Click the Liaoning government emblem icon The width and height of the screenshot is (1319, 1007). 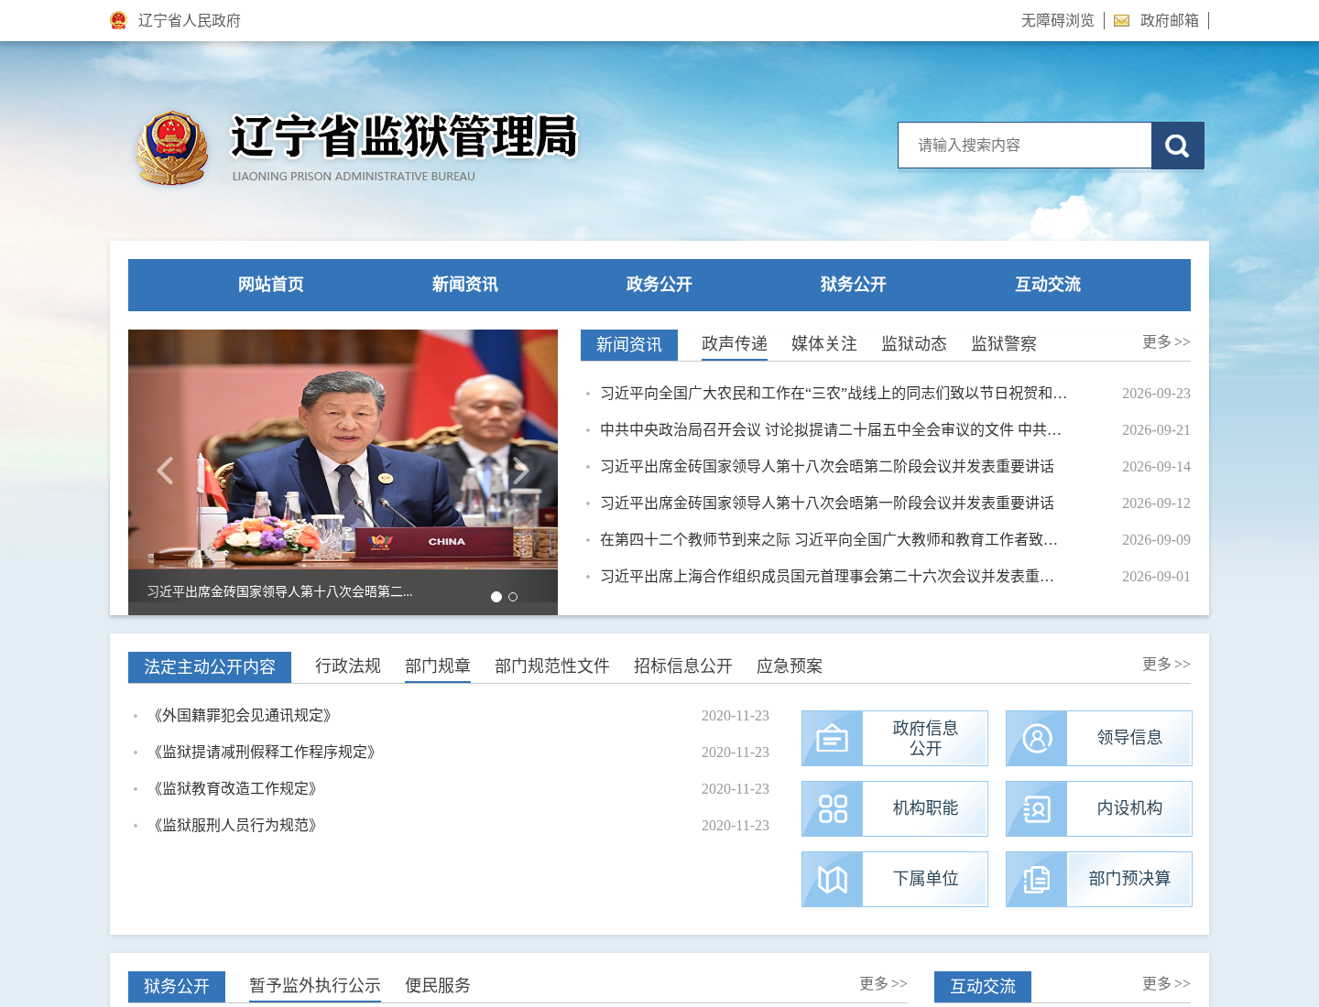tap(118, 20)
